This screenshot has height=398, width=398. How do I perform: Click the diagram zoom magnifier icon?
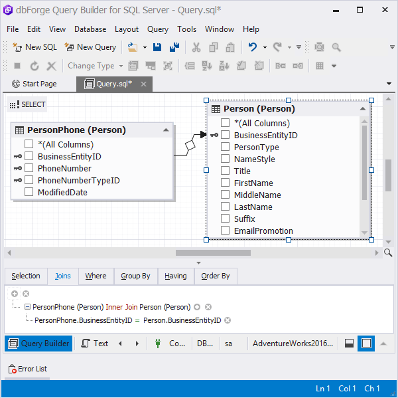tap(388, 252)
